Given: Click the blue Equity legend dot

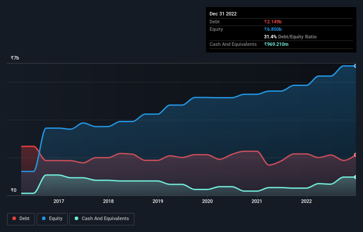Looking at the screenshot, I should 44,218.
